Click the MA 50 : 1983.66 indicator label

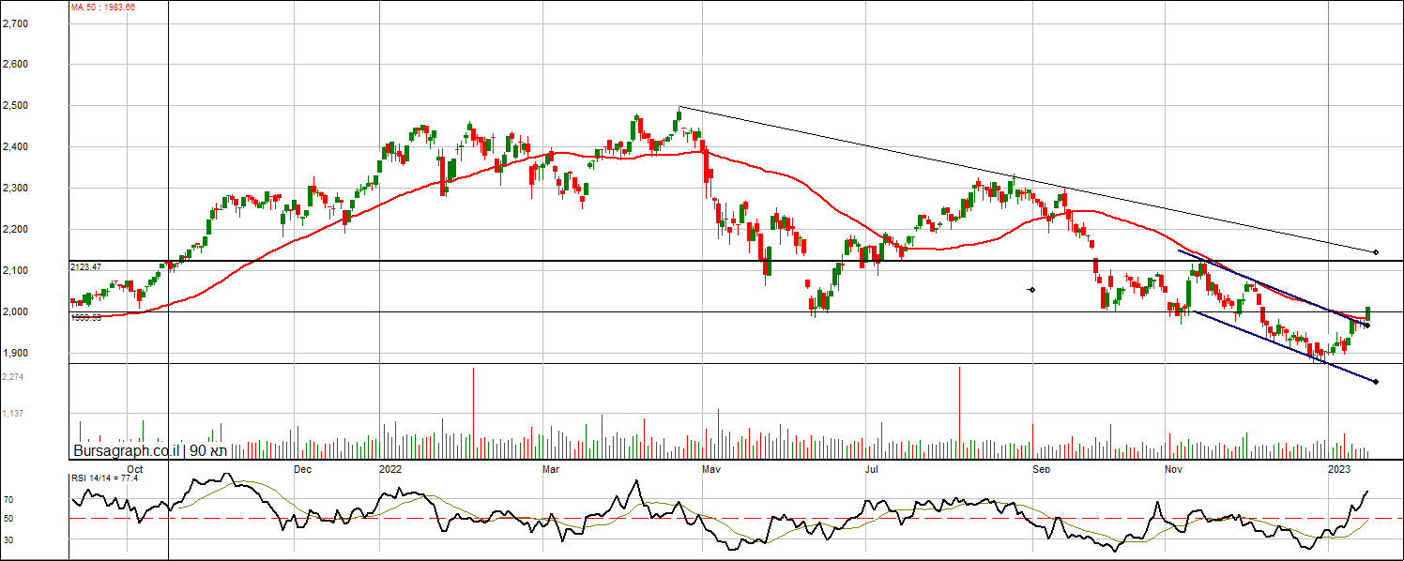[x=103, y=8]
